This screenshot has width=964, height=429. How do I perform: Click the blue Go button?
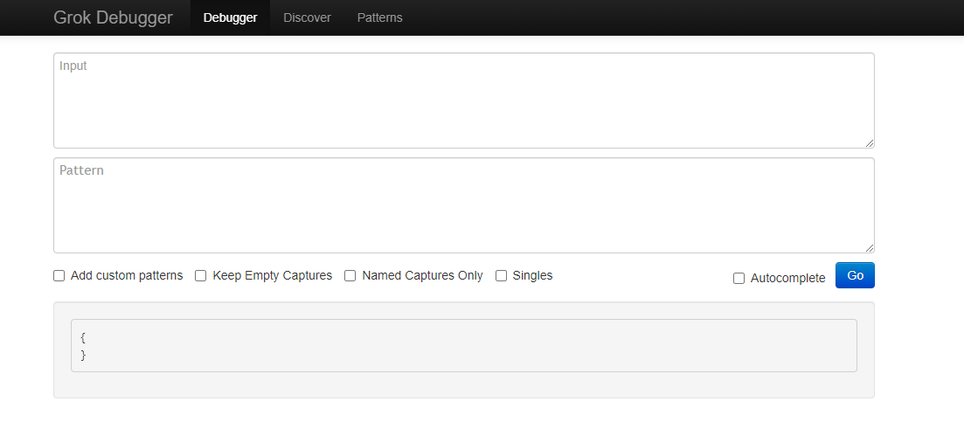pos(855,275)
